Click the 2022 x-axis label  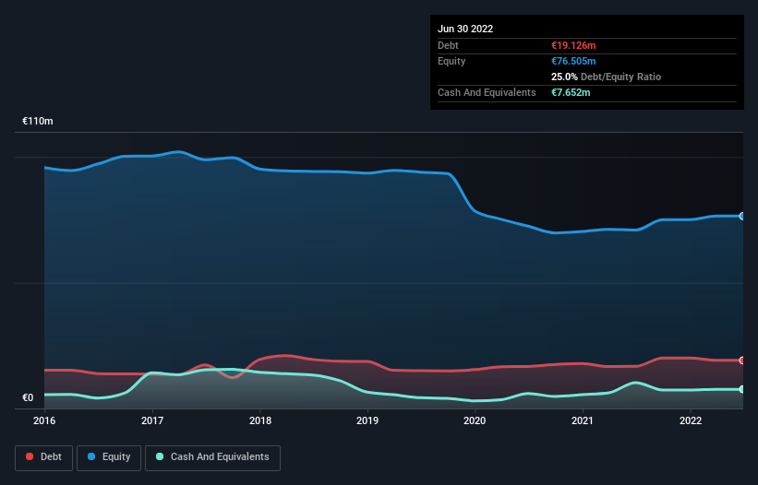point(691,420)
